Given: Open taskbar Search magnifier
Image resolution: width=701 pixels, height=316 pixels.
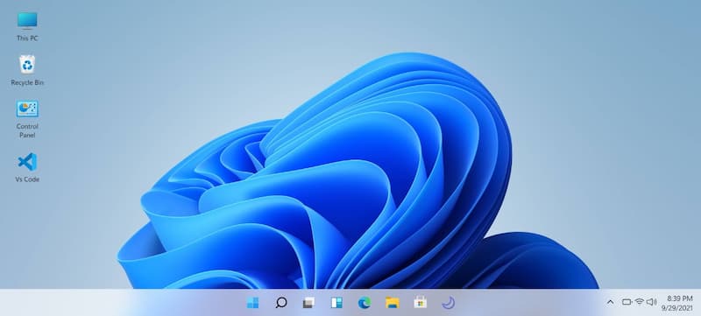Looking at the screenshot, I should 280,303.
